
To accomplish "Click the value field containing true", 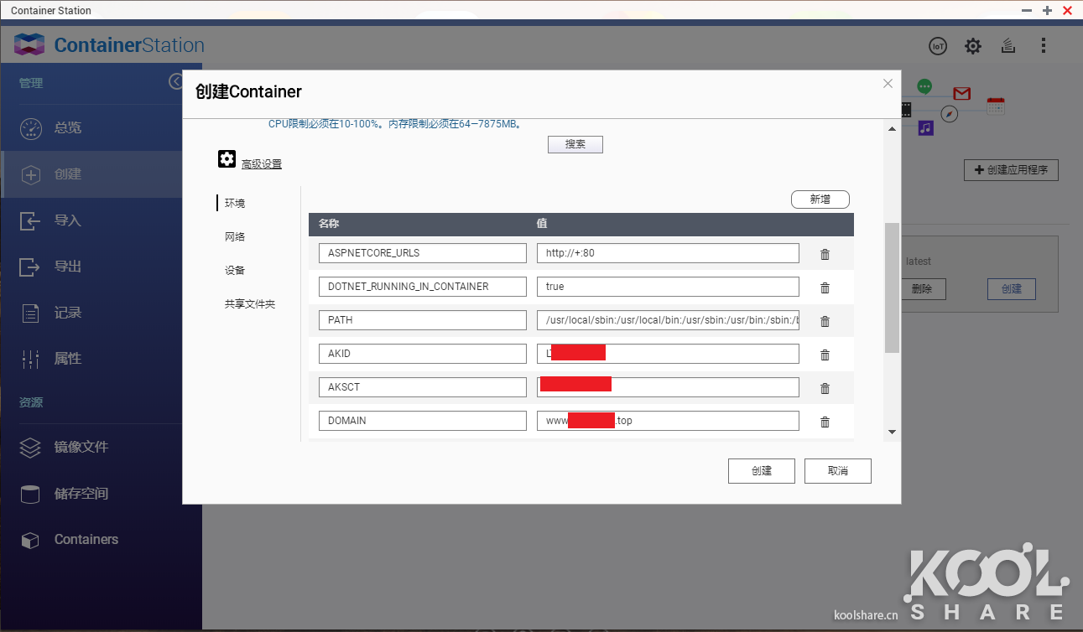I will coord(668,287).
